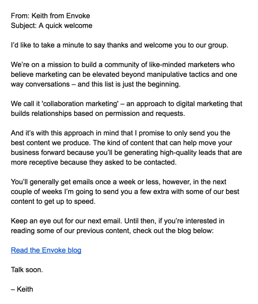Screen dimensions: 258x304
Task: Click the sentence welcoming you to our group
Action: (x=120, y=45)
